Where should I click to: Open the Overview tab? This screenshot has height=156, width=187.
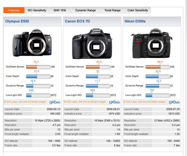[x=14, y=10]
